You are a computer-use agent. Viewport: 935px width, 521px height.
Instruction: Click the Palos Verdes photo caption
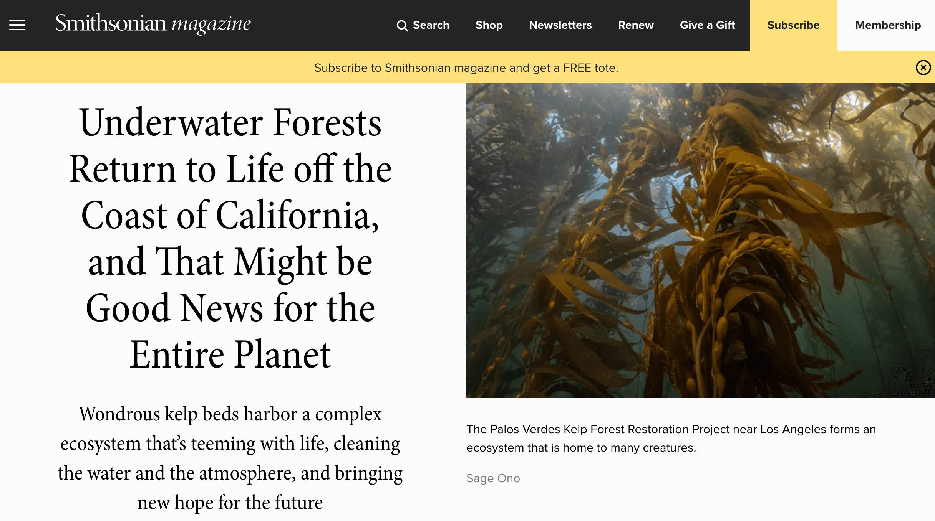click(668, 438)
